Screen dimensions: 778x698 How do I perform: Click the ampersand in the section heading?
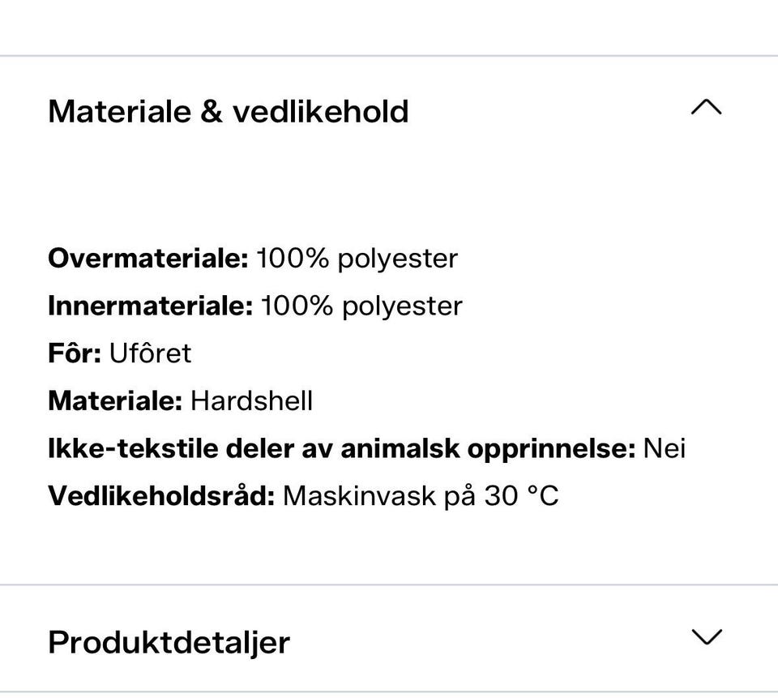tap(212, 111)
